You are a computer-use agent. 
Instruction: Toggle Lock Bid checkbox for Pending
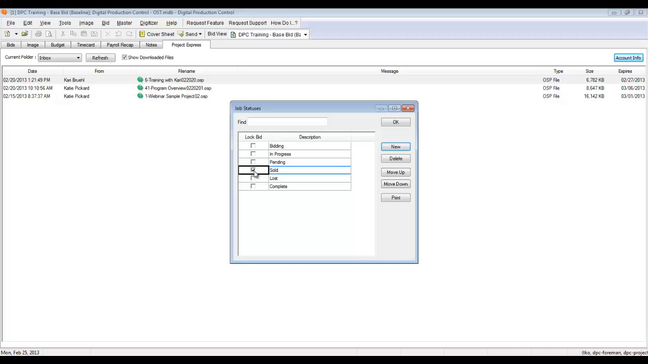(253, 162)
